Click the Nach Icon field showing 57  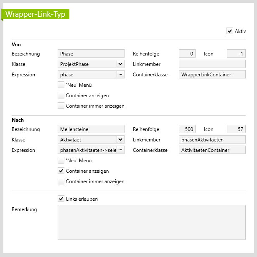236,129
